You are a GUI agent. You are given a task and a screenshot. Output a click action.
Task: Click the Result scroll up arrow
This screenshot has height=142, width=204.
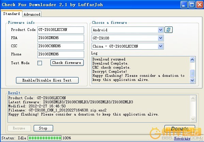(x=193, y=99)
